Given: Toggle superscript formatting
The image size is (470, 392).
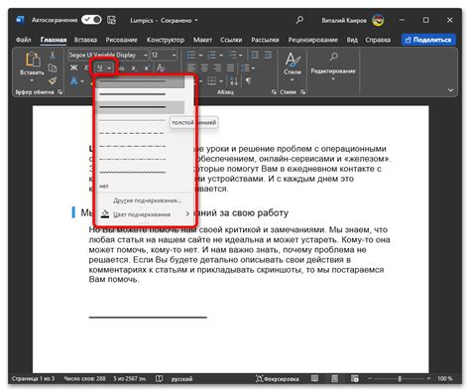Looking at the screenshot, I should point(147,68).
